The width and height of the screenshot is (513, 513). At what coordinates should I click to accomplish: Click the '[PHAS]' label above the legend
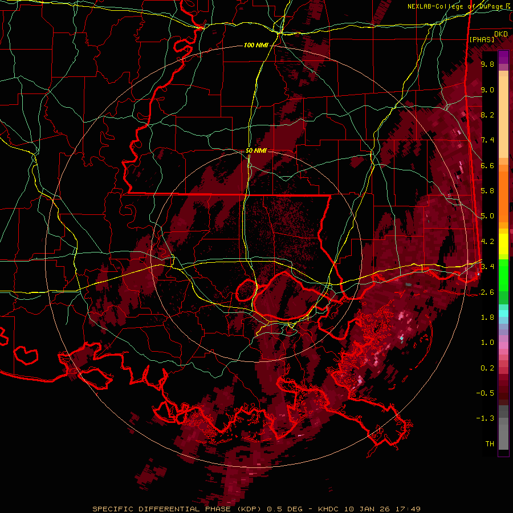pyautogui.click(x=482, y=40)
